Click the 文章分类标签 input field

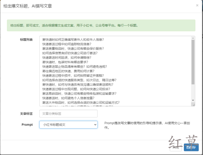[x=69, y=114]
